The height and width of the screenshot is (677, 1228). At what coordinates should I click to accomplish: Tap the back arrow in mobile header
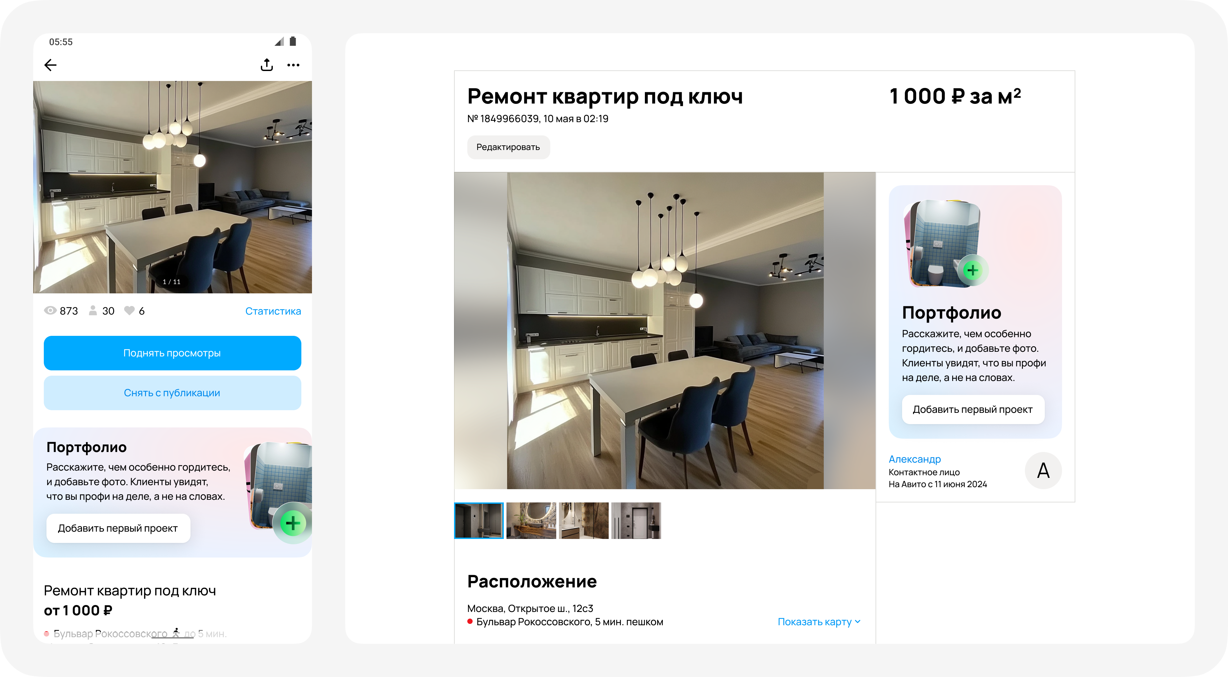pyautogui.click(x=50, y=65)
